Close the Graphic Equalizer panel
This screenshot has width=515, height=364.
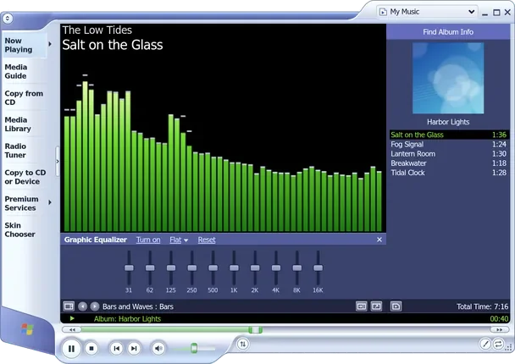coord(379,240)
